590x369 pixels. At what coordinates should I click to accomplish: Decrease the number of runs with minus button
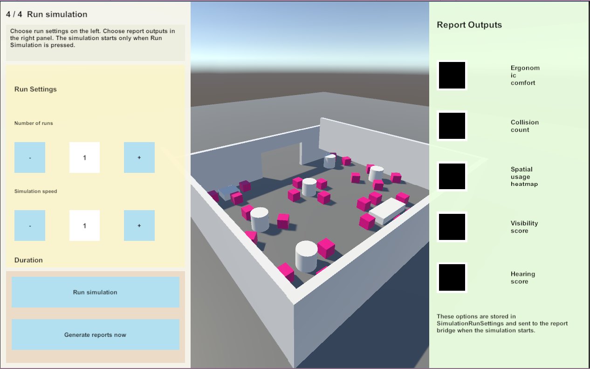pos(30,157)
